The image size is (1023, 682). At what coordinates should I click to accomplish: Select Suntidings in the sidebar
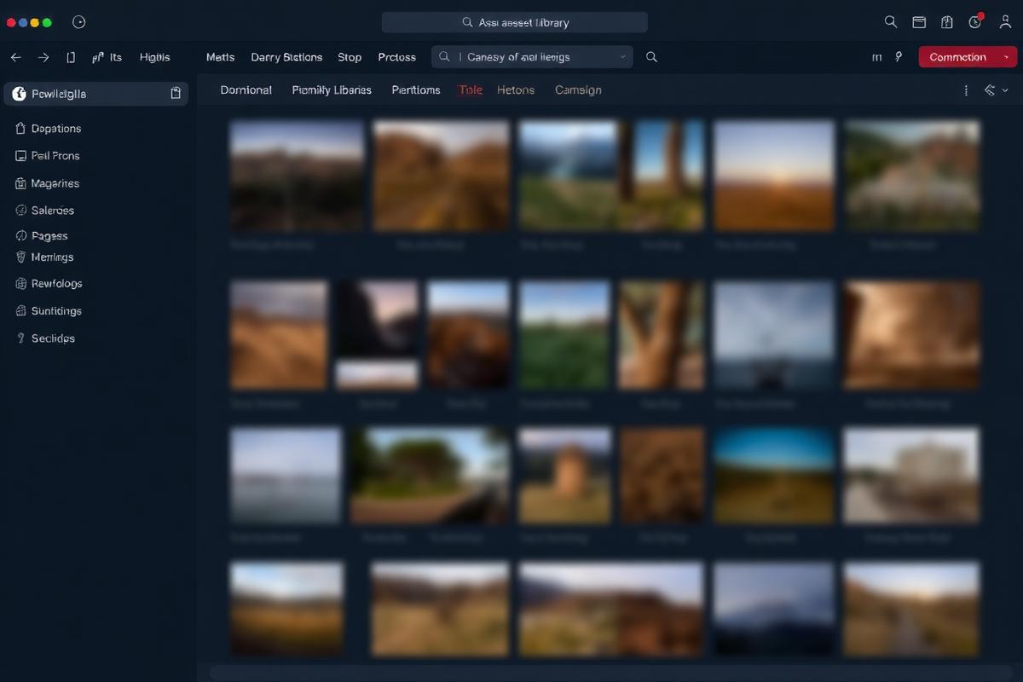[x=56, y=311]
